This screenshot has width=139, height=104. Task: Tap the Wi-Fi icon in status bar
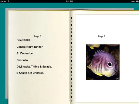pyautogui.click(x=8, y=1)
